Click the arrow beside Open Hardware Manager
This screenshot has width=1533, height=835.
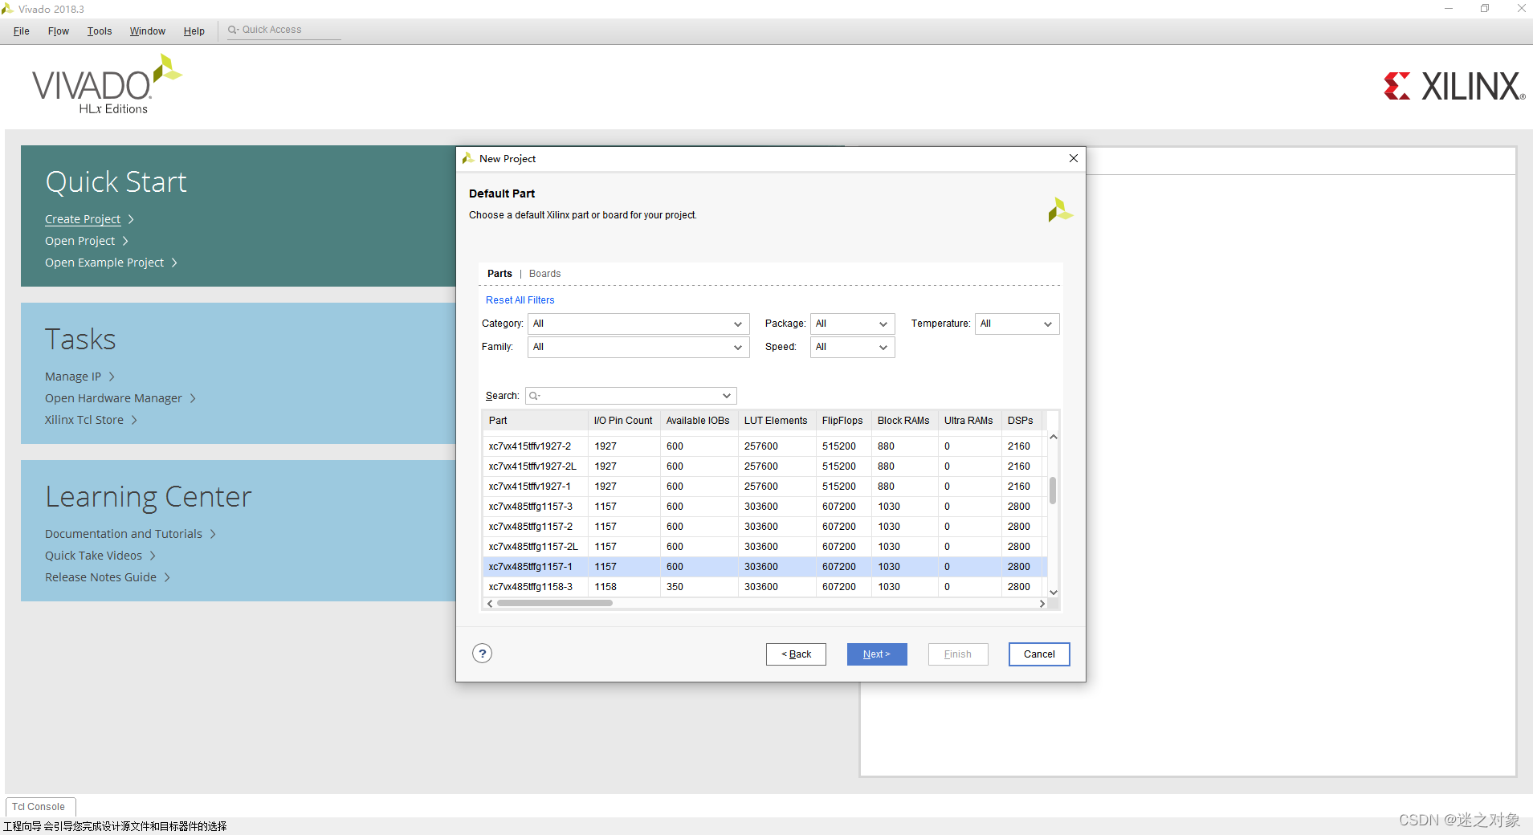[x=193, y=398]
